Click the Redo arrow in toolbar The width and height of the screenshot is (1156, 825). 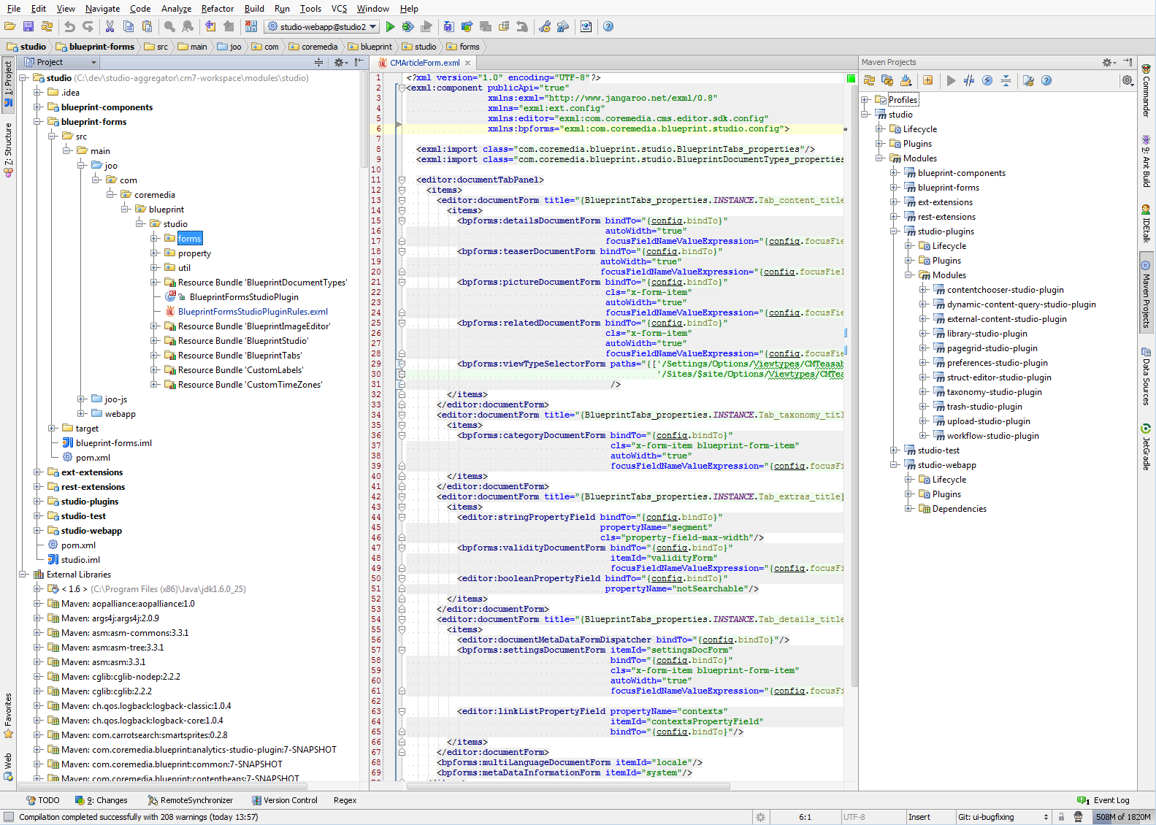tap(88, 27)
